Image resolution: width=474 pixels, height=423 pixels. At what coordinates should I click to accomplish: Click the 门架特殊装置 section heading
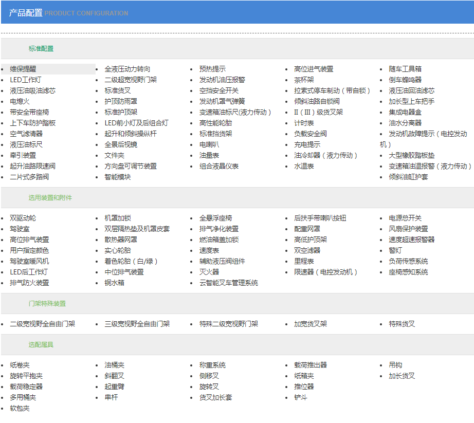[47, 304]
